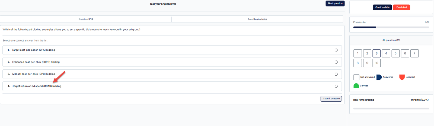Navigate to question 5 tile

point(395,53)
